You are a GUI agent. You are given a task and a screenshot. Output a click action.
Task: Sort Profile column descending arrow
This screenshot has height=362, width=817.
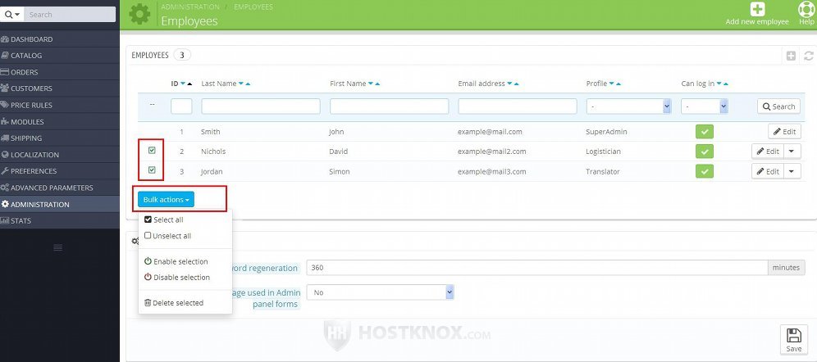(x=612, y=84)
